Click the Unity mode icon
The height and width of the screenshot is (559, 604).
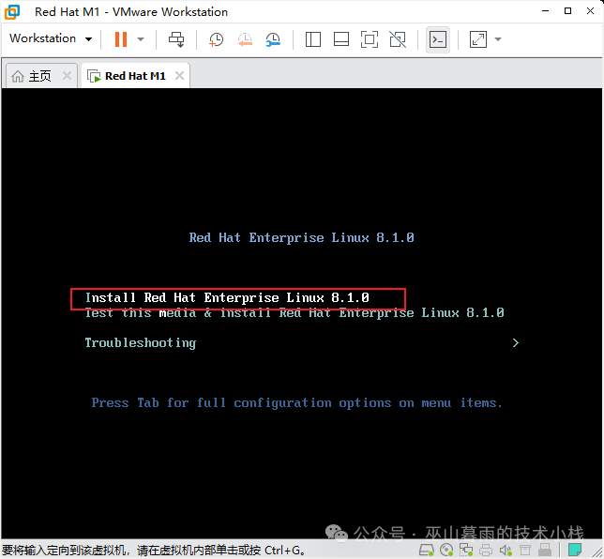point(398,39)
